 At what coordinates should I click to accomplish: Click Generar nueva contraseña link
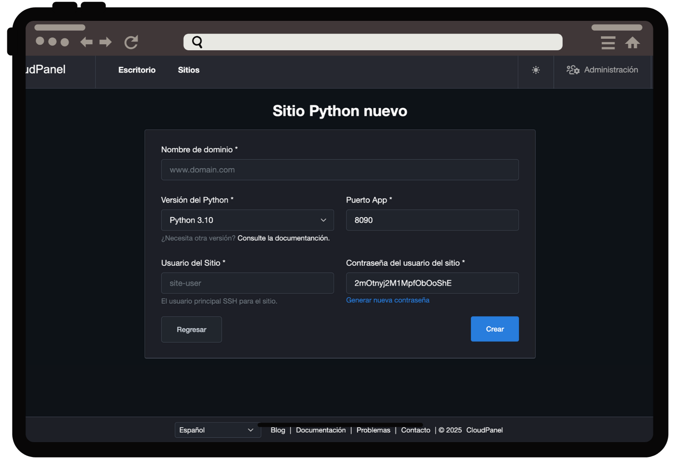[x=387, y=300]
